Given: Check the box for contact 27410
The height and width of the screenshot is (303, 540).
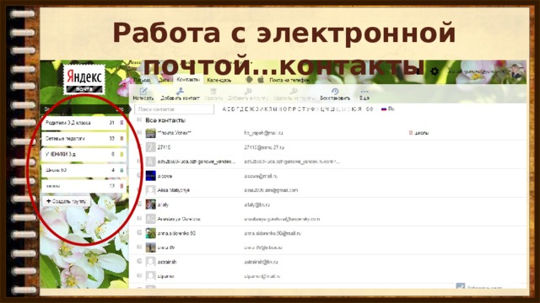Looking at the screenshot, I should coord(139,147).
